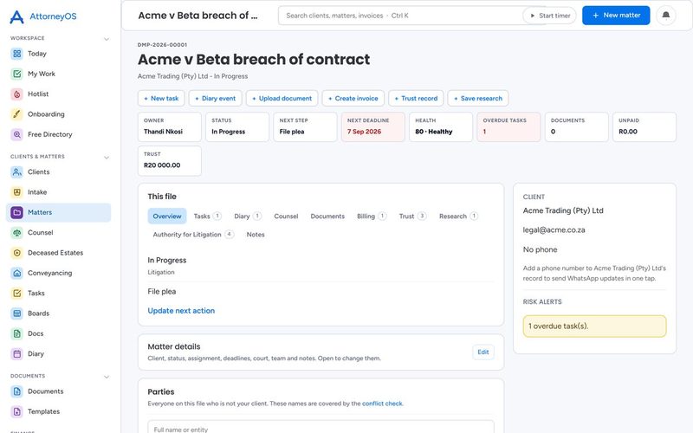
Task: Open the Documents tab in This file
Action: coord(327,216)
